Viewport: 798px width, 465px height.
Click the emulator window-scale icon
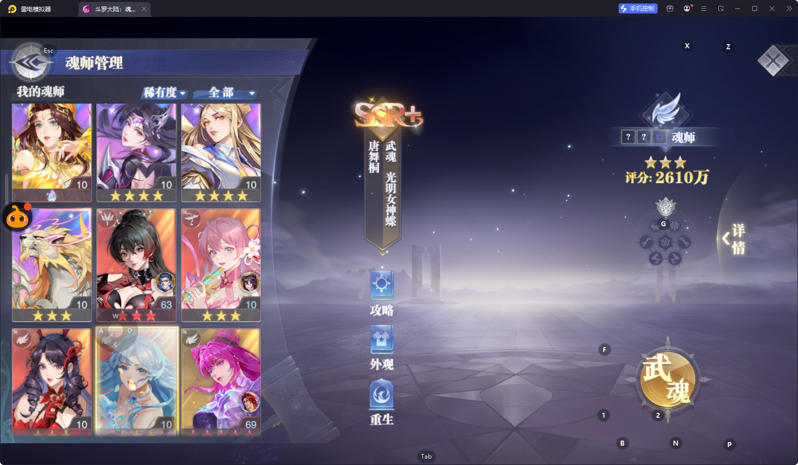721,8
